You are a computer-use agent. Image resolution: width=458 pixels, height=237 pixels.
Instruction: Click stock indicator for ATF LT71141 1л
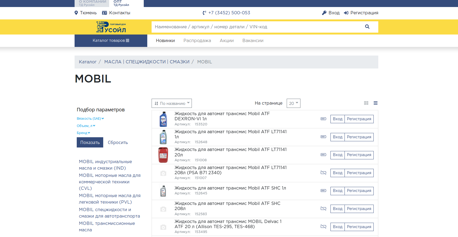323,137
